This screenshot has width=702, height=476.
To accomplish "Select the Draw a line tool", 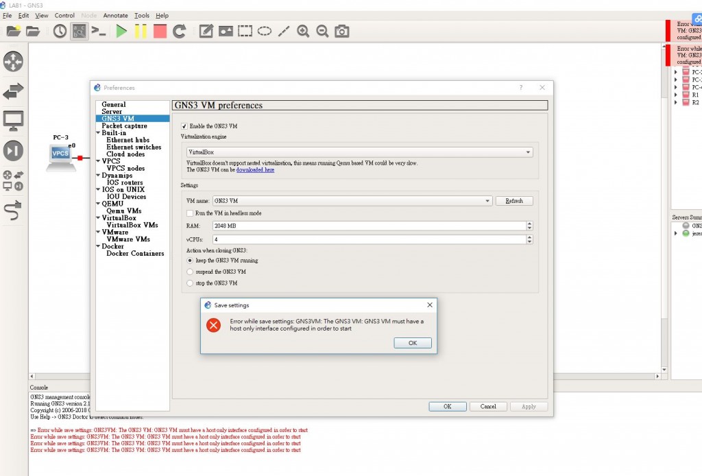I will coord(284,32).
